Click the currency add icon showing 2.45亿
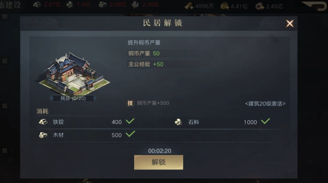The width and height of the screenshot is (328, 183). (260, 6)
